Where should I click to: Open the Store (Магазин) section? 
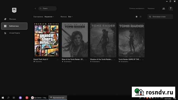(13, 19)
